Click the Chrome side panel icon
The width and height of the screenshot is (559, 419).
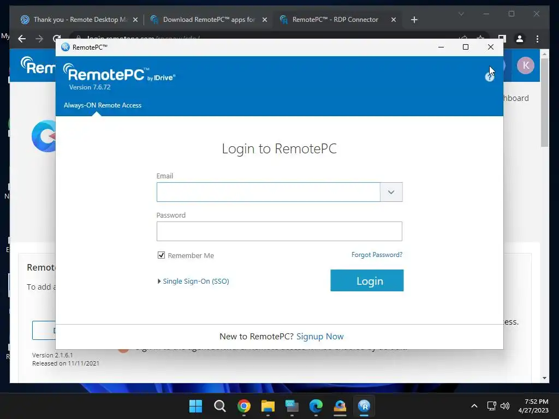[502, 39]
